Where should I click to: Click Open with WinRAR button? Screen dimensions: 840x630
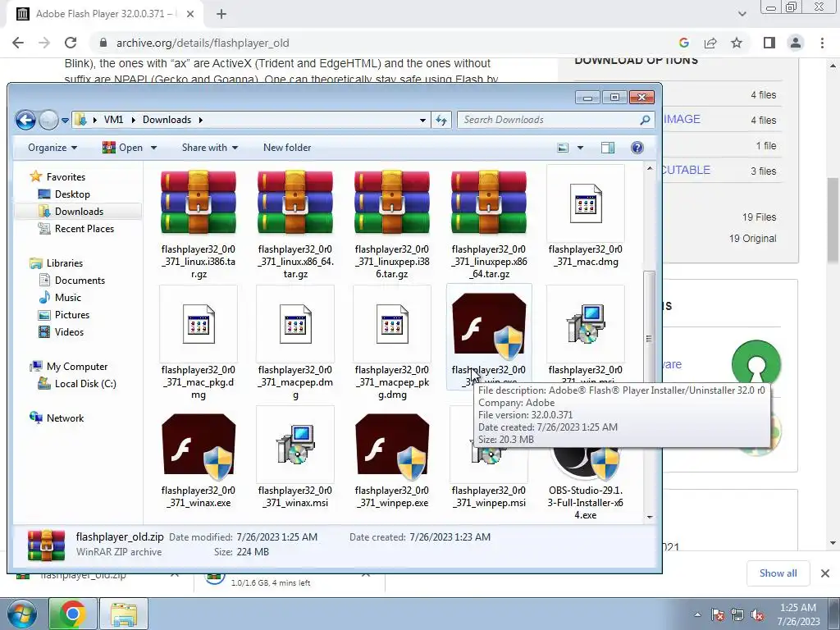pyautogui.click(x=123, y=148)
